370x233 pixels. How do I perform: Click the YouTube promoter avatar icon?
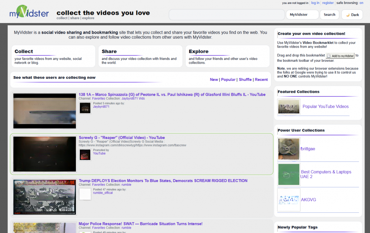coord(85,155)
